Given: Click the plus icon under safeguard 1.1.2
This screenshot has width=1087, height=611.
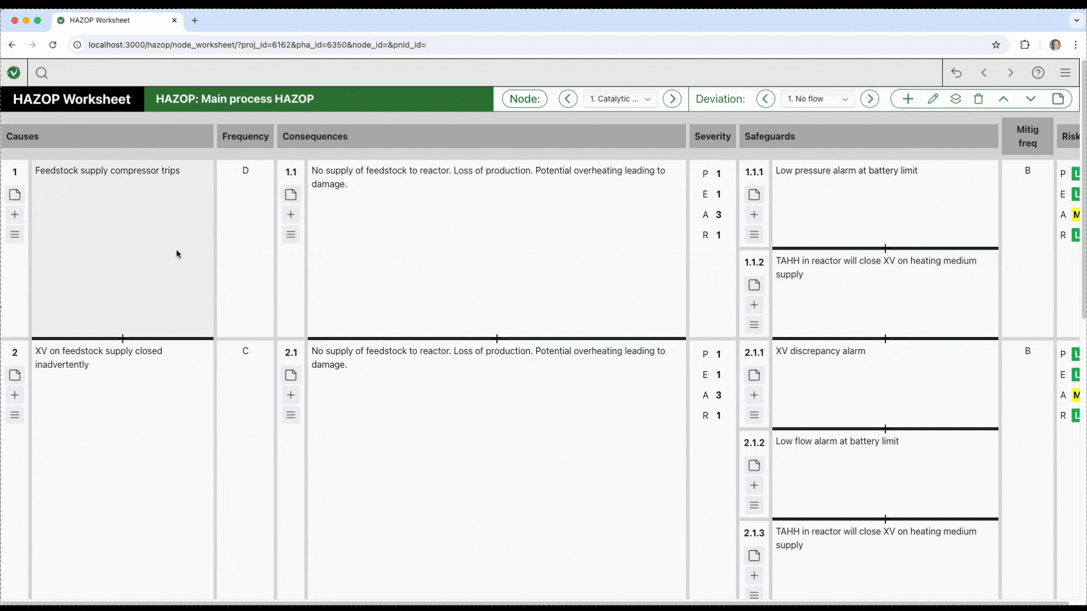Looking at the screenshot, I should 754,305.
